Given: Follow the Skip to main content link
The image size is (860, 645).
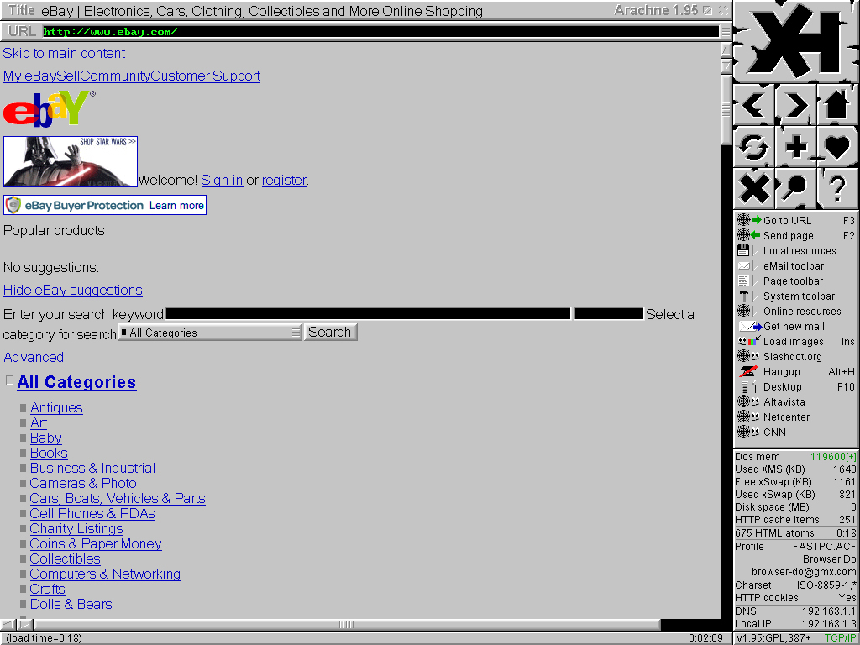Looking at the screenshot, I should tap(64, 54).
